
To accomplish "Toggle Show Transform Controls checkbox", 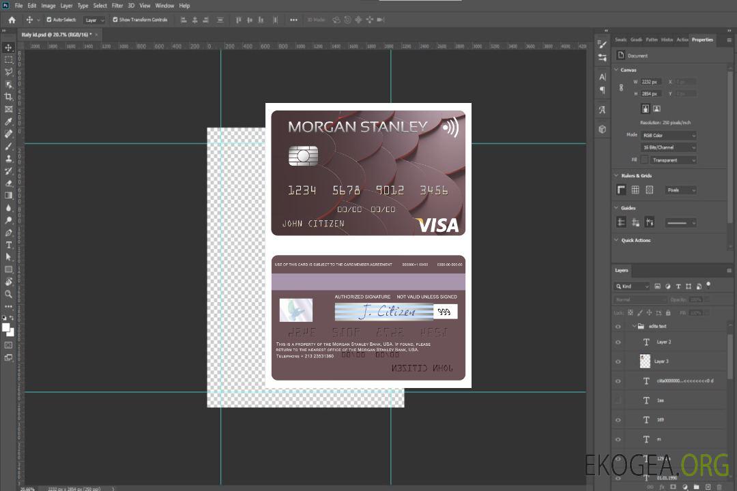I will point(115,20).
